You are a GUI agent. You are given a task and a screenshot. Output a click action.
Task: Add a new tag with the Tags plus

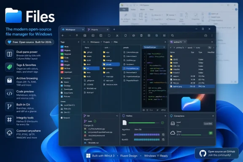(78, 42)
